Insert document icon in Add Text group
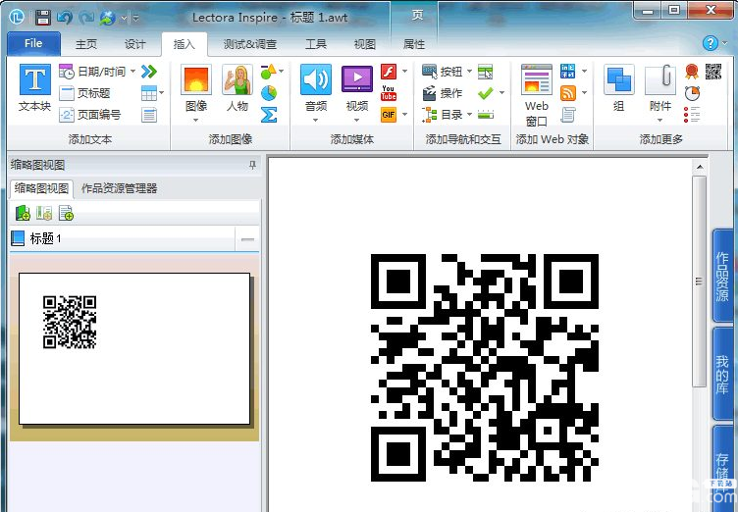Screen dimensions: 738x512 [149, 115]
